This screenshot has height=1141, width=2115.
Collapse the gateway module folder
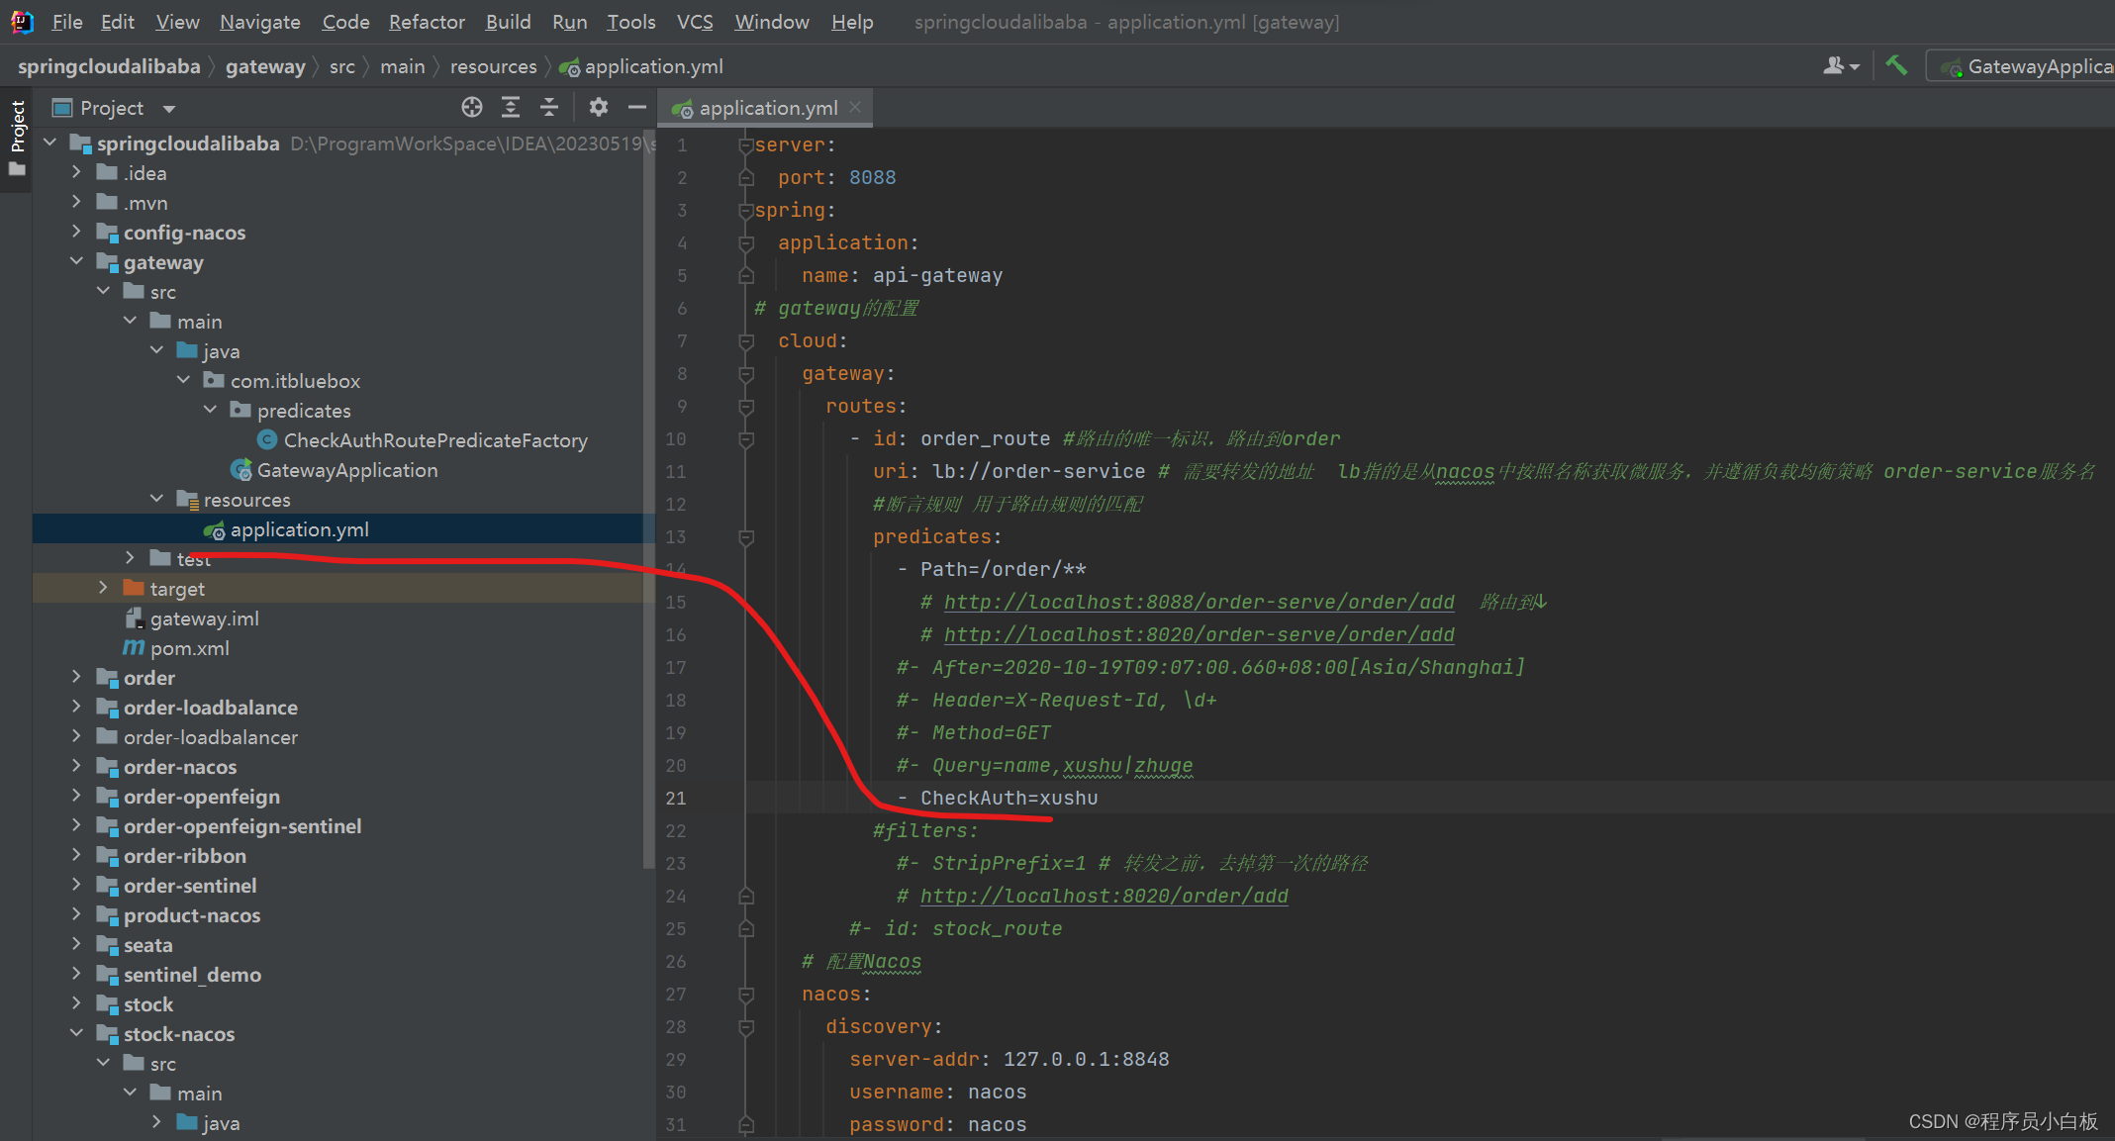point(76,261)
